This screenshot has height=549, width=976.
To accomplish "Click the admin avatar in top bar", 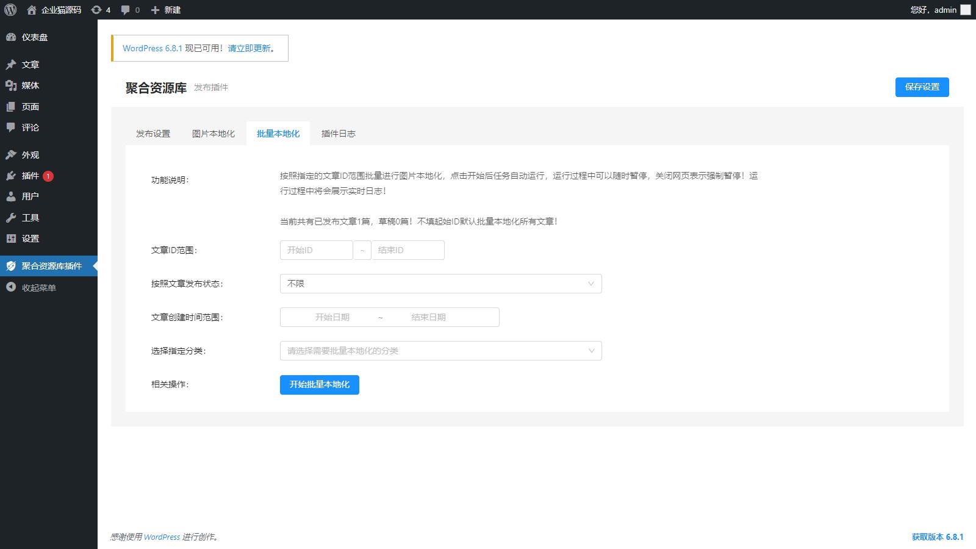I will coord(965,10).
